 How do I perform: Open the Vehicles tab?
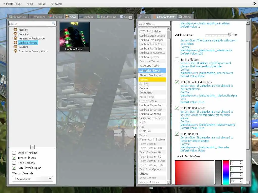(86, 17)
